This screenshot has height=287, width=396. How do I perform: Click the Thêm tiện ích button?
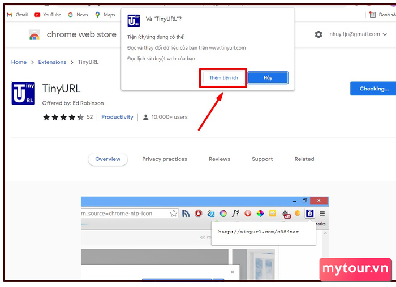pyautogui.click(x=223, y=77)
